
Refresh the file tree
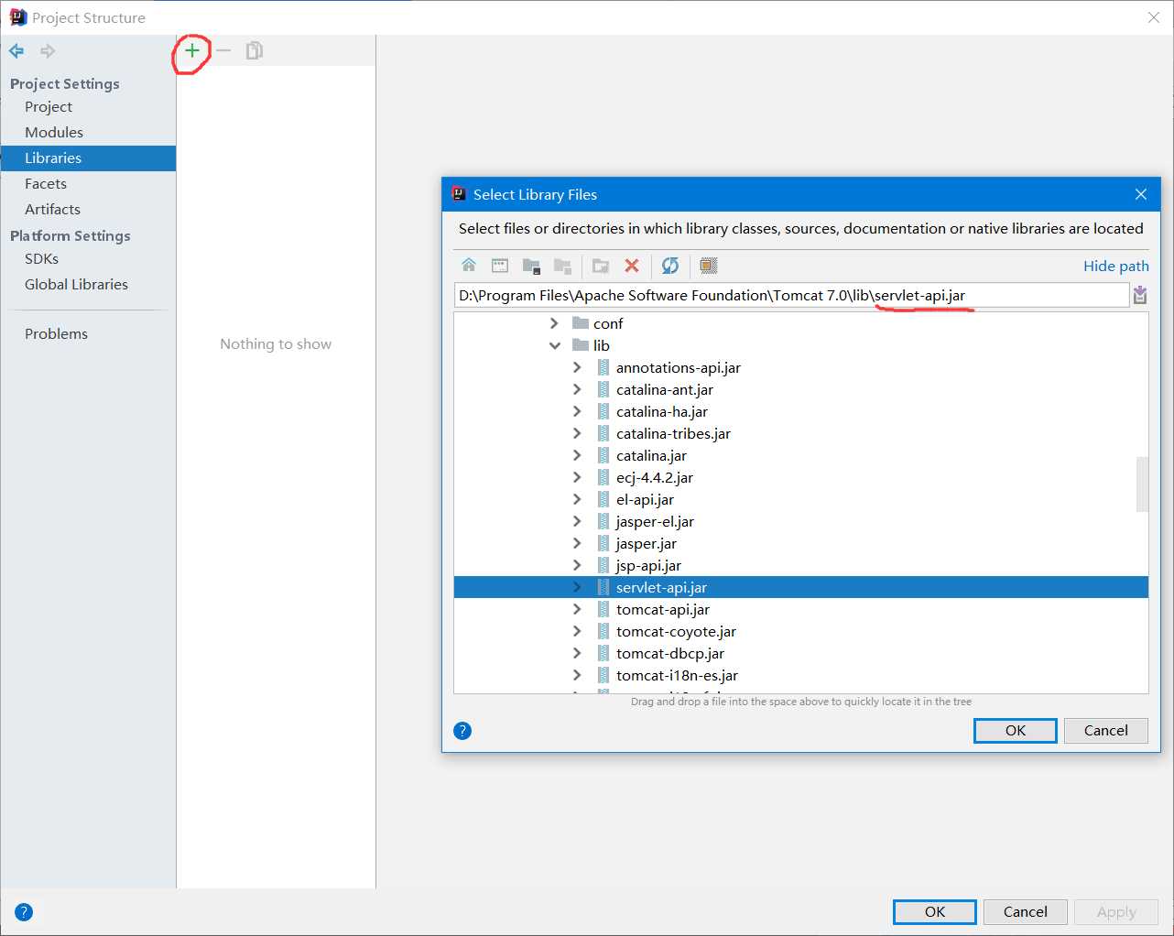pyautogui.click(x=670, y=266)
